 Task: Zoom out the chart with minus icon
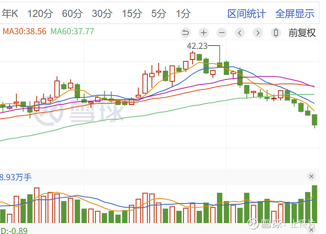222,33
